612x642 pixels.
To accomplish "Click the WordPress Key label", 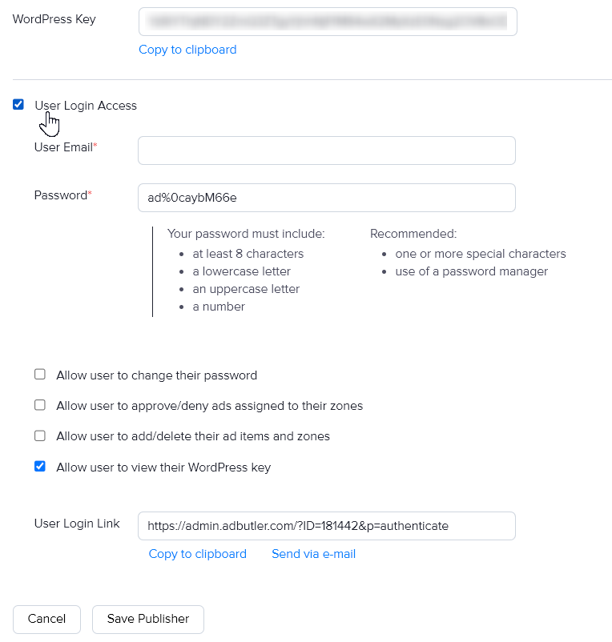I will point(54,18).
